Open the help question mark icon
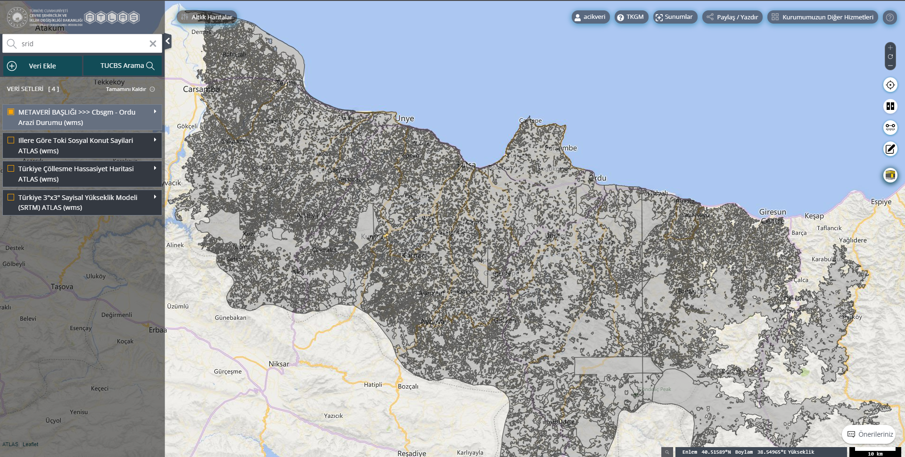 (x=889, y=17)
